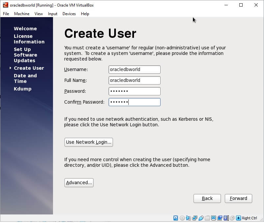Click Use Network Login button

tap(89, 142)
